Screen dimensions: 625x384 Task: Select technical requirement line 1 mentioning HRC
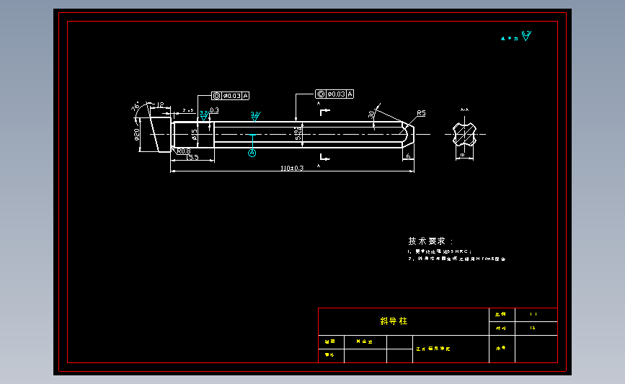tap(440, 251)
